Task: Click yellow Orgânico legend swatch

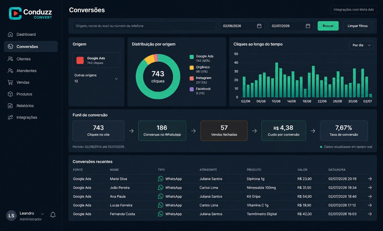Action: tap(191, 68)
